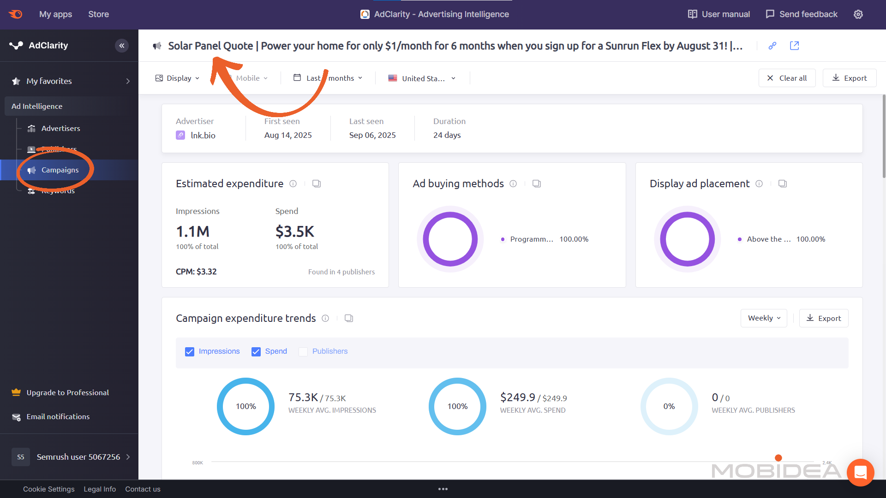This screenshot has height=498, width=886.
Task: Click the compare icon beside Ad buying methods
Action: 537,184
